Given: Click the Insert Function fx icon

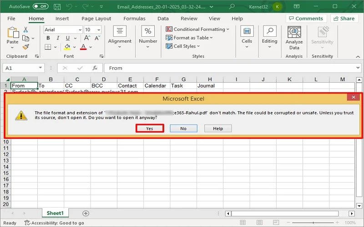Looking at the screenshot, I should [x=95, y=68].
